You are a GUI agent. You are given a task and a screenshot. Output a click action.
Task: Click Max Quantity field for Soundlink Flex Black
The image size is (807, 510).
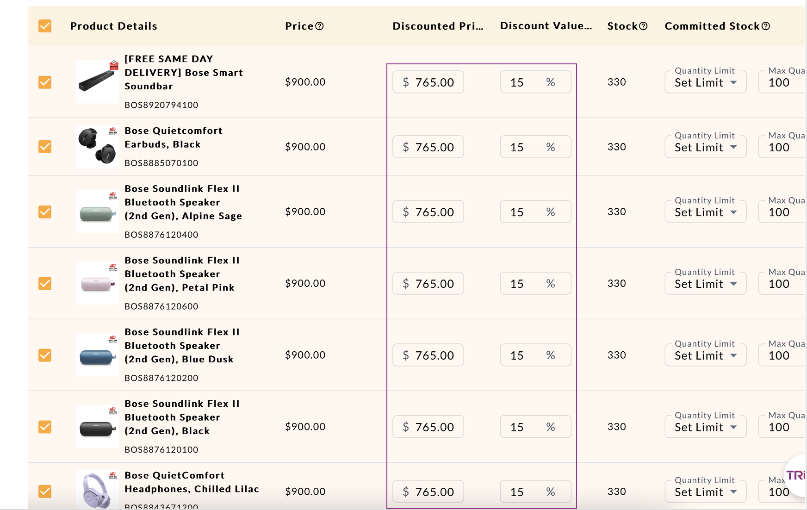point(782,427)
